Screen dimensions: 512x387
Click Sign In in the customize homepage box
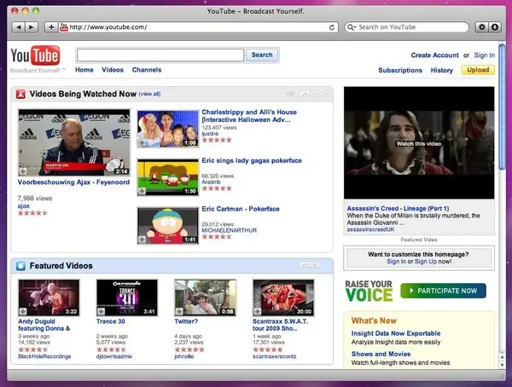(396, 262)
